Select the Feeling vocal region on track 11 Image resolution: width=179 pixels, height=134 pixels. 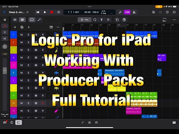[x=134, y=111]
